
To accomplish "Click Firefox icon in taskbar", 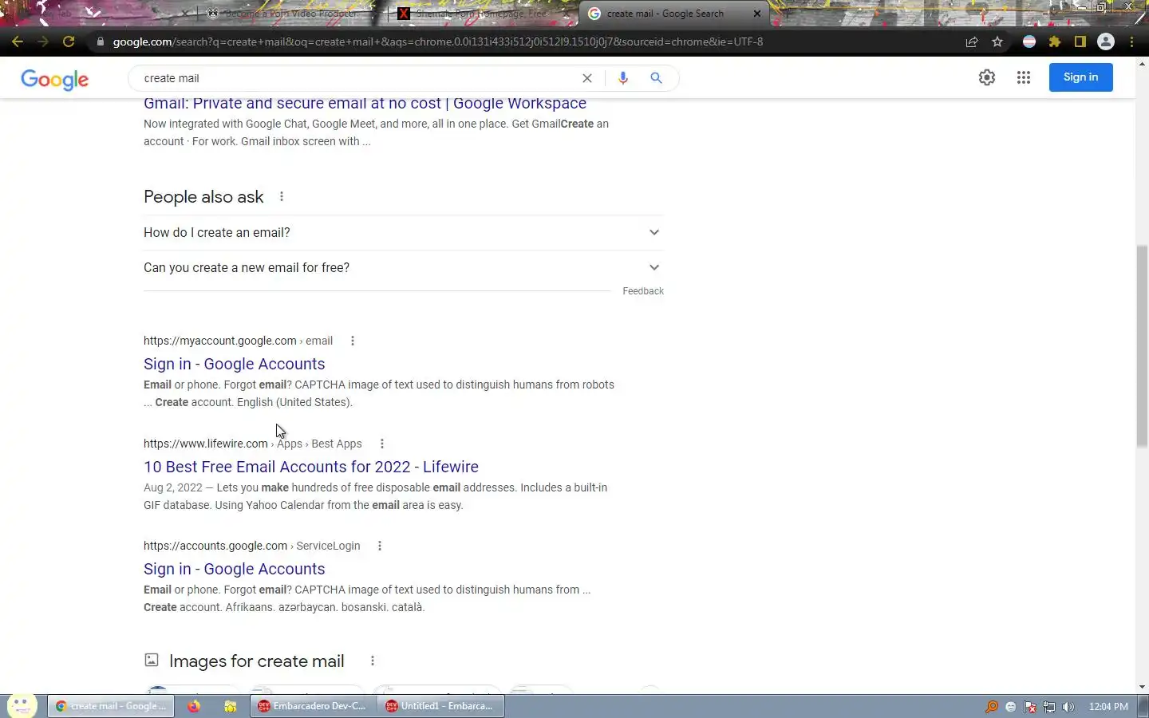I will [x=194, y=706].
